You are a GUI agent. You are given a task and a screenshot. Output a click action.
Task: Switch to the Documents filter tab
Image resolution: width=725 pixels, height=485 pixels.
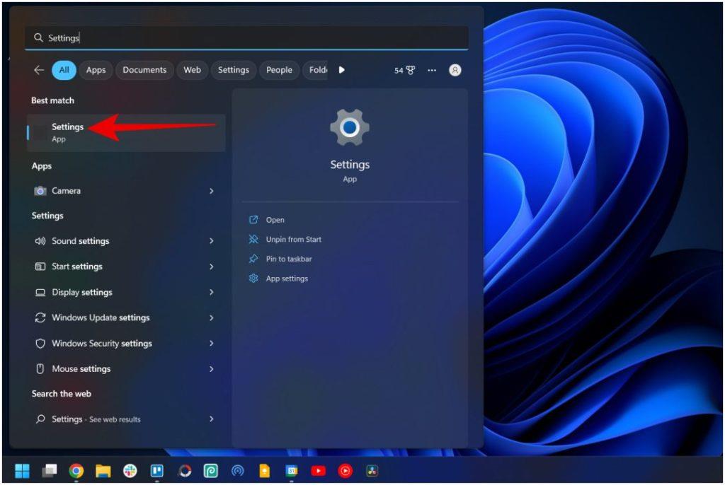pyautogui.click(x=144, y=70)
